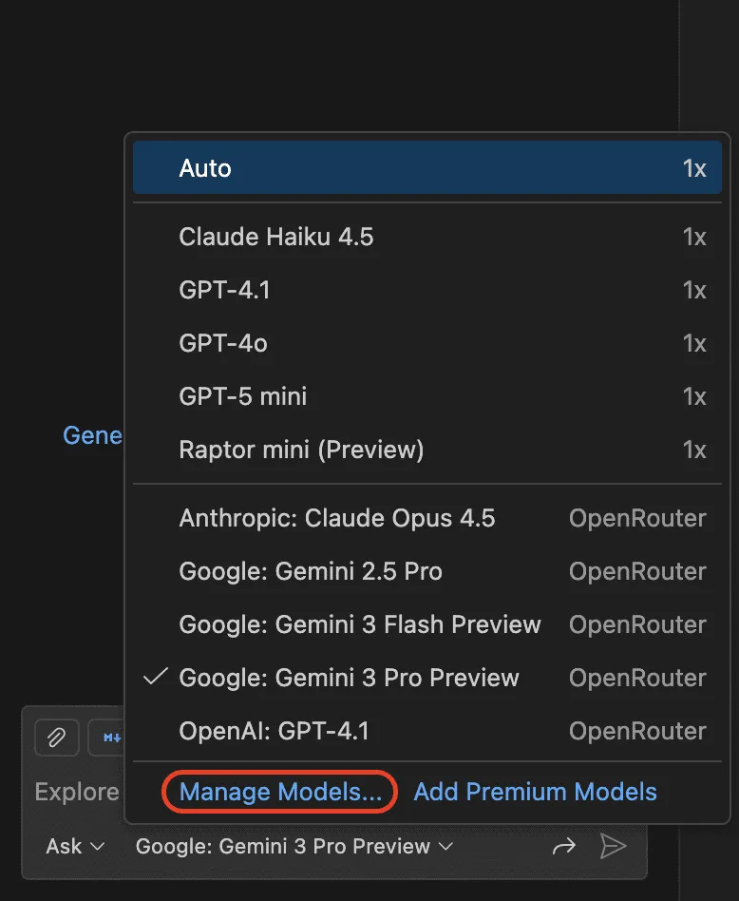The image size is (739, 901).
Task: Click the Add Premium Models link
Action: coord(535,792)
